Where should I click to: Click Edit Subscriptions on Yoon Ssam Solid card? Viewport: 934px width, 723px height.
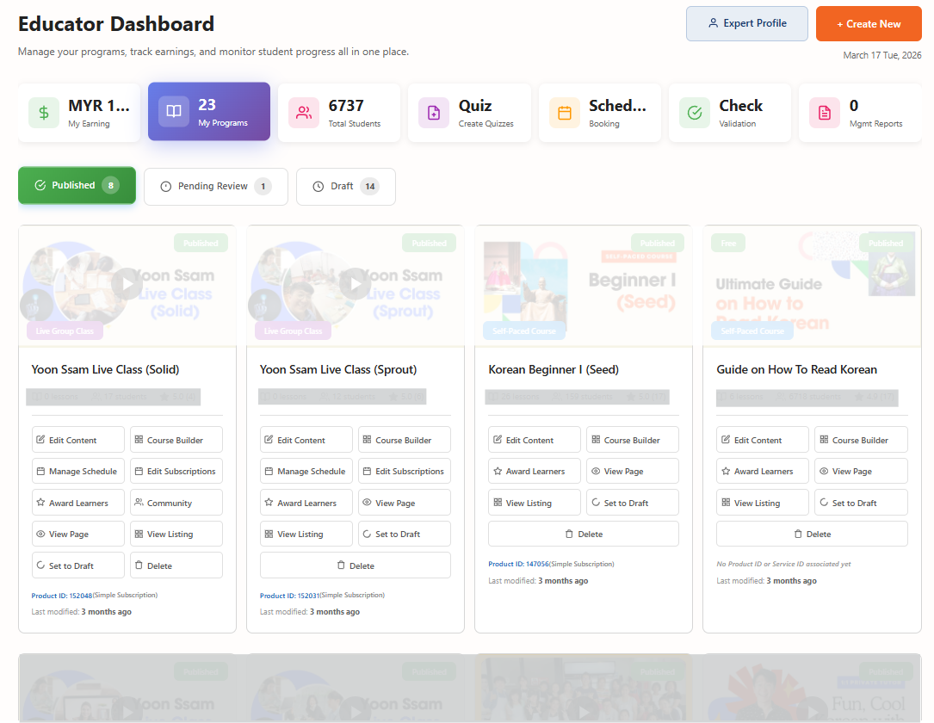coord(176,472)
